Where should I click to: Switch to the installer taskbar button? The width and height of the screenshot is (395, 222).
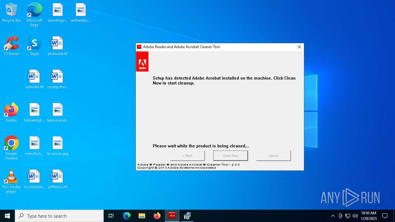tap(187, 216)
